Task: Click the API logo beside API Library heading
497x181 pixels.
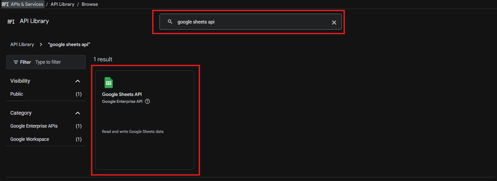Action: point(11,22)
